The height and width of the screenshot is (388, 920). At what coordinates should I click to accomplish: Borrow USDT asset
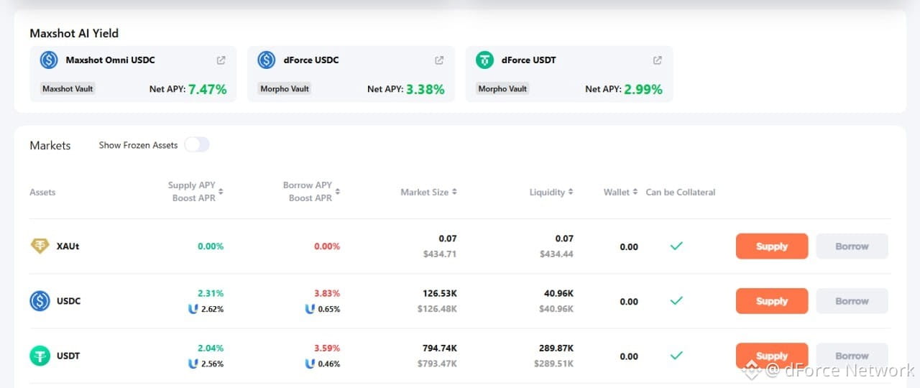tap(852, 356)
